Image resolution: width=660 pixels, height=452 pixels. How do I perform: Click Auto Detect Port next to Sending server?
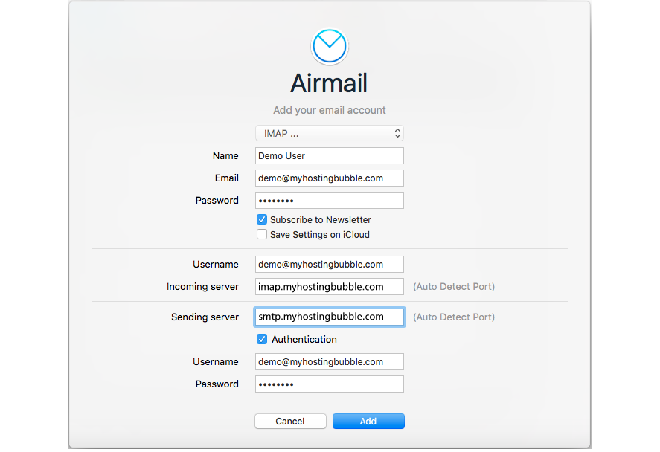click(x=454, y=317)
